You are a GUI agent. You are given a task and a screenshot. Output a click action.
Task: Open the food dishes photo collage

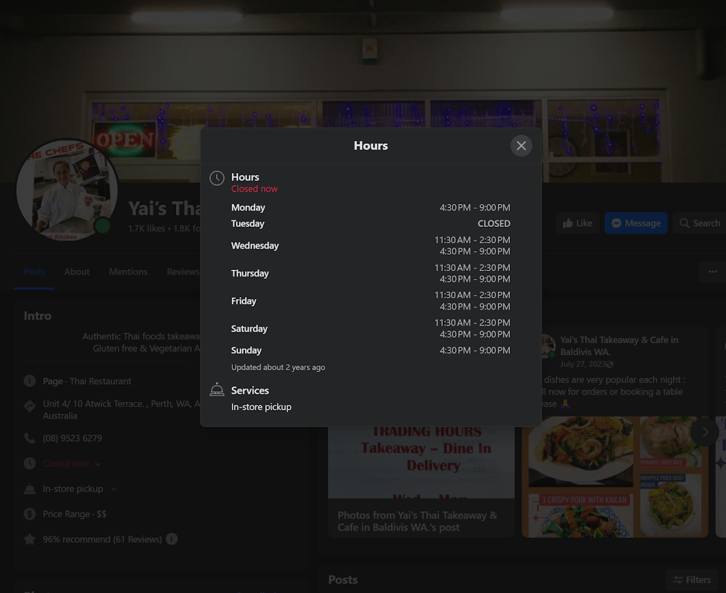(615, 477)
